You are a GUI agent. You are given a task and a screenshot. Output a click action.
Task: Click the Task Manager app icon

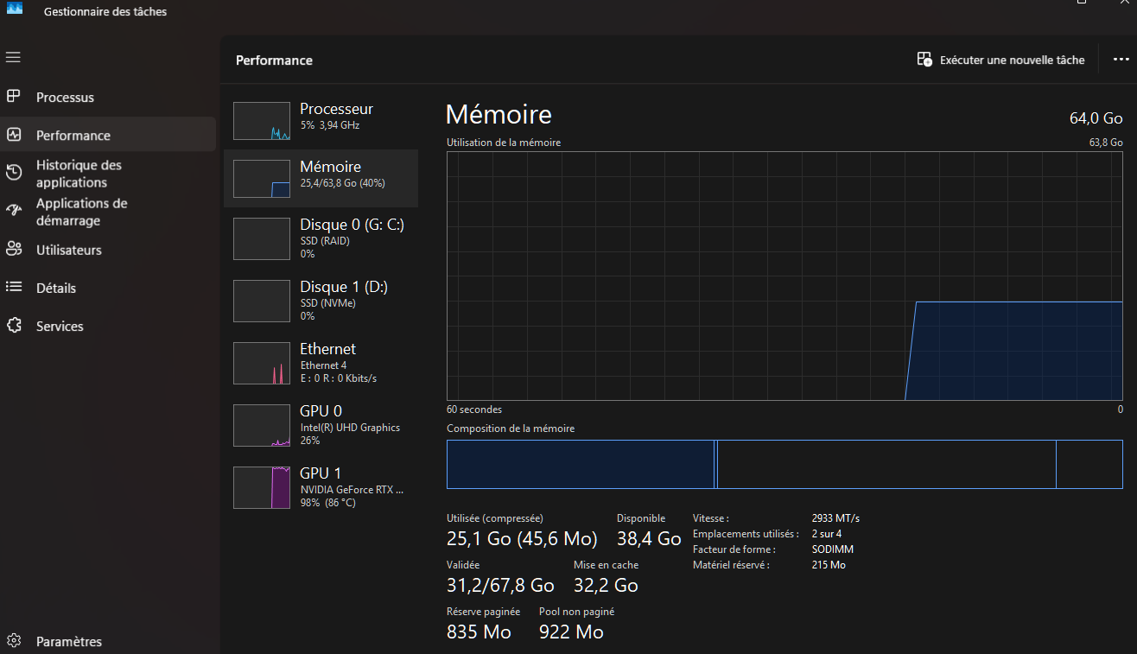(15, 9)
